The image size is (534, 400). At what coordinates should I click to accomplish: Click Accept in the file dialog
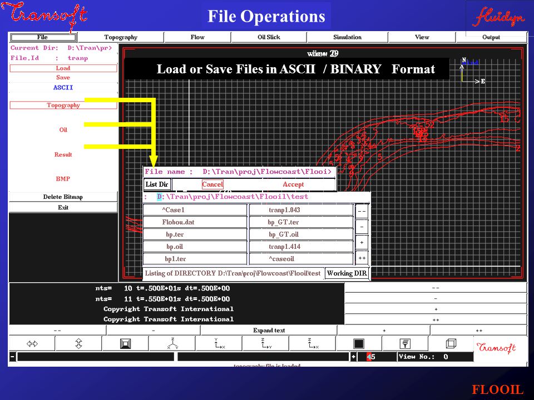[293, 184]
